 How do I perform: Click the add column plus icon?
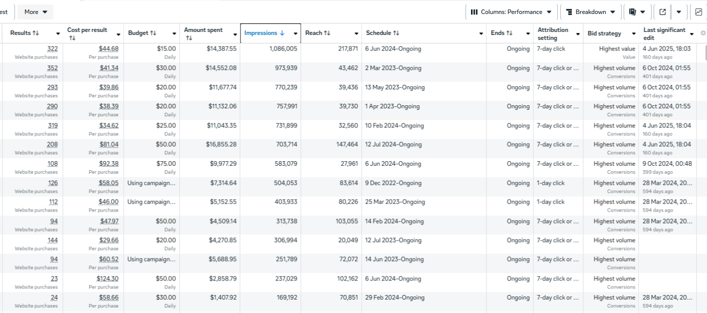pyautogui.click(x=703, y=33)
